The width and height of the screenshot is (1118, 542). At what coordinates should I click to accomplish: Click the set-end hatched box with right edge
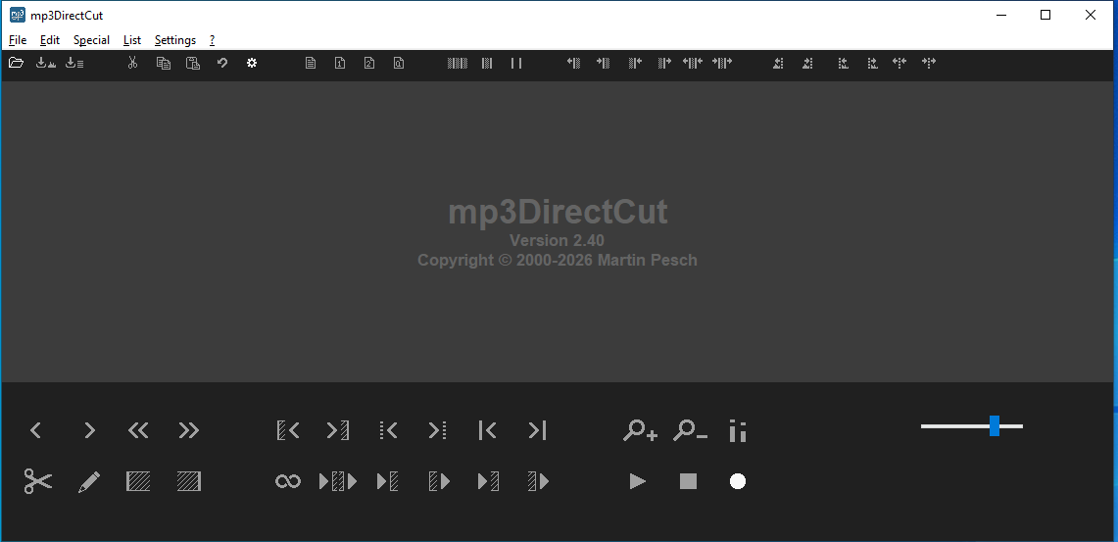click(188, 481)
